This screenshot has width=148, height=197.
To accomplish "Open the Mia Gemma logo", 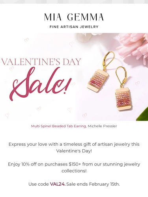I will coord(74,17).
